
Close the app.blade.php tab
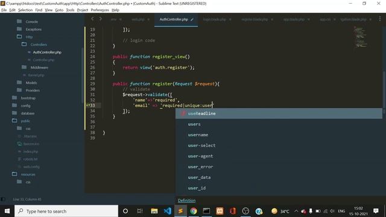(x=308, y=19)
